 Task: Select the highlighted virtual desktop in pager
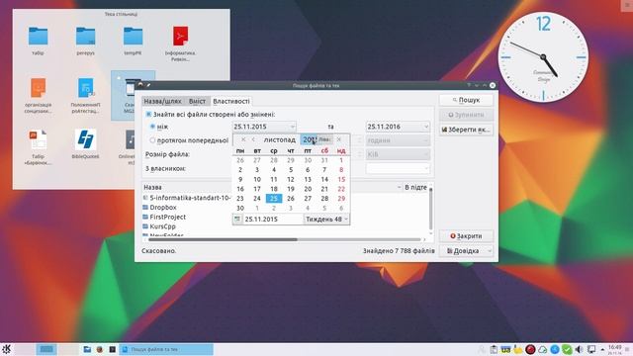[x=46, y=349]
